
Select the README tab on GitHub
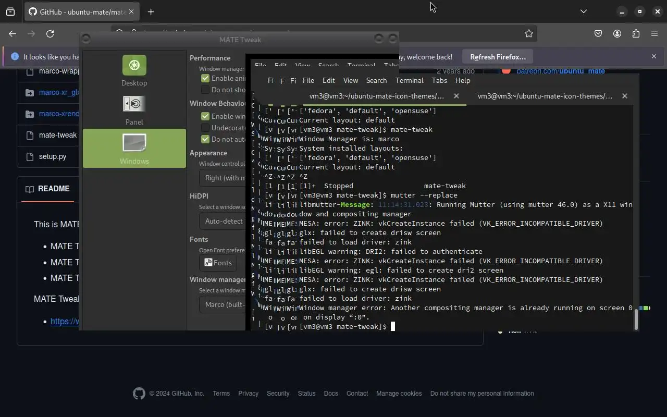pyautogui.click(x=47, y=189)
